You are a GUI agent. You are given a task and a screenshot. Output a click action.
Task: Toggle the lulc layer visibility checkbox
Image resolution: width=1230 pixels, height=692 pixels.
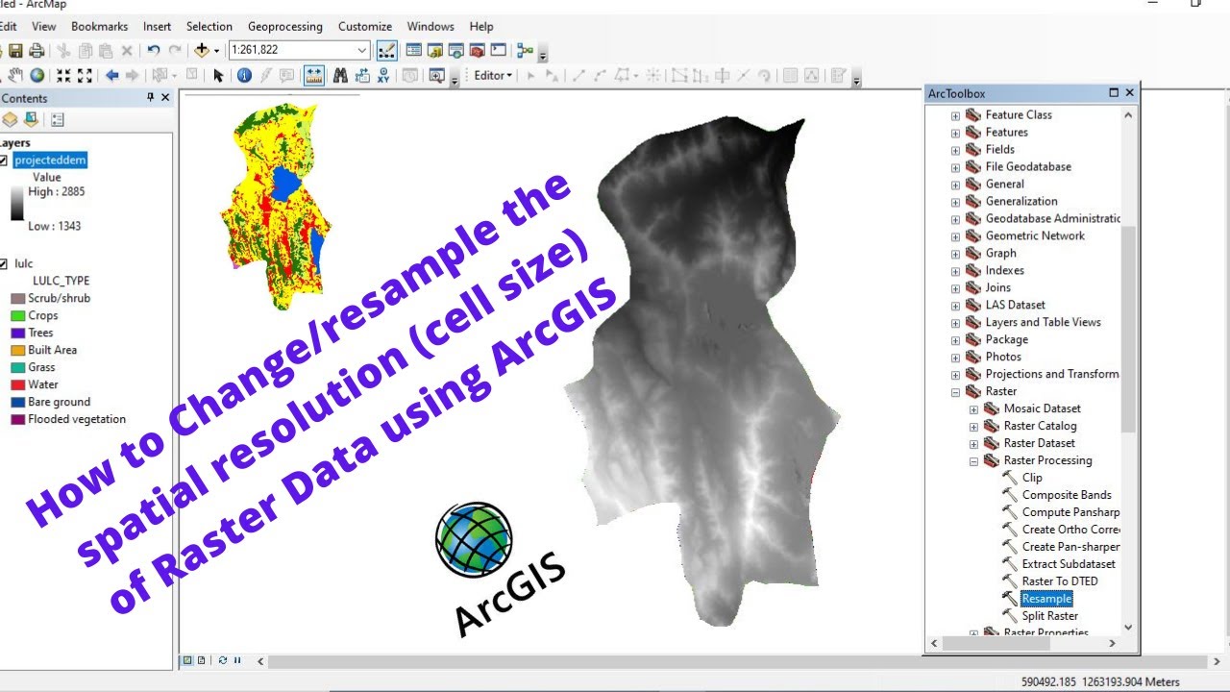tap(3, 263)
